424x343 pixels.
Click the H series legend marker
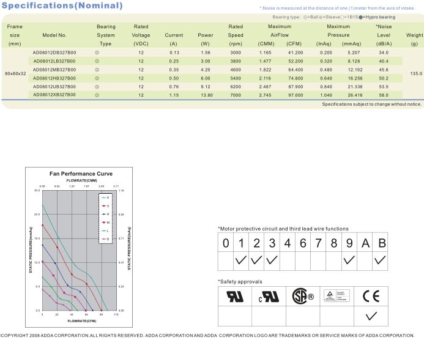pos(104,214)
